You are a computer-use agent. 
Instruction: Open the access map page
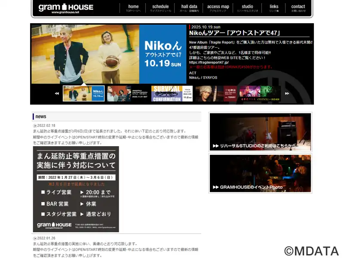[x=218, y=8]
